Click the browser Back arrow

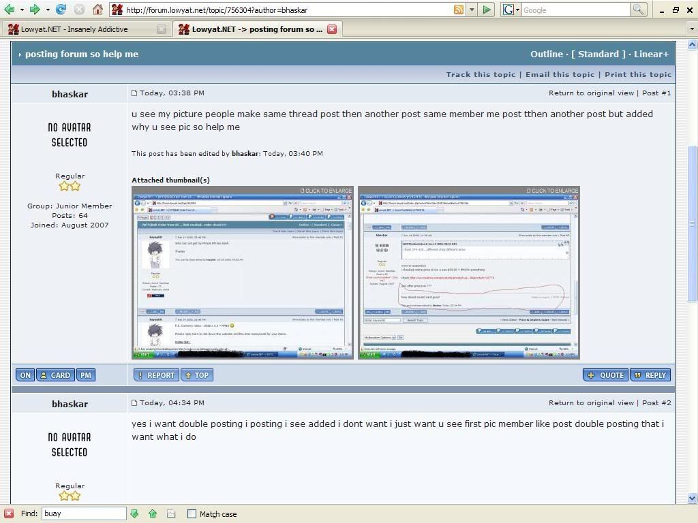(x=10, y=10)
